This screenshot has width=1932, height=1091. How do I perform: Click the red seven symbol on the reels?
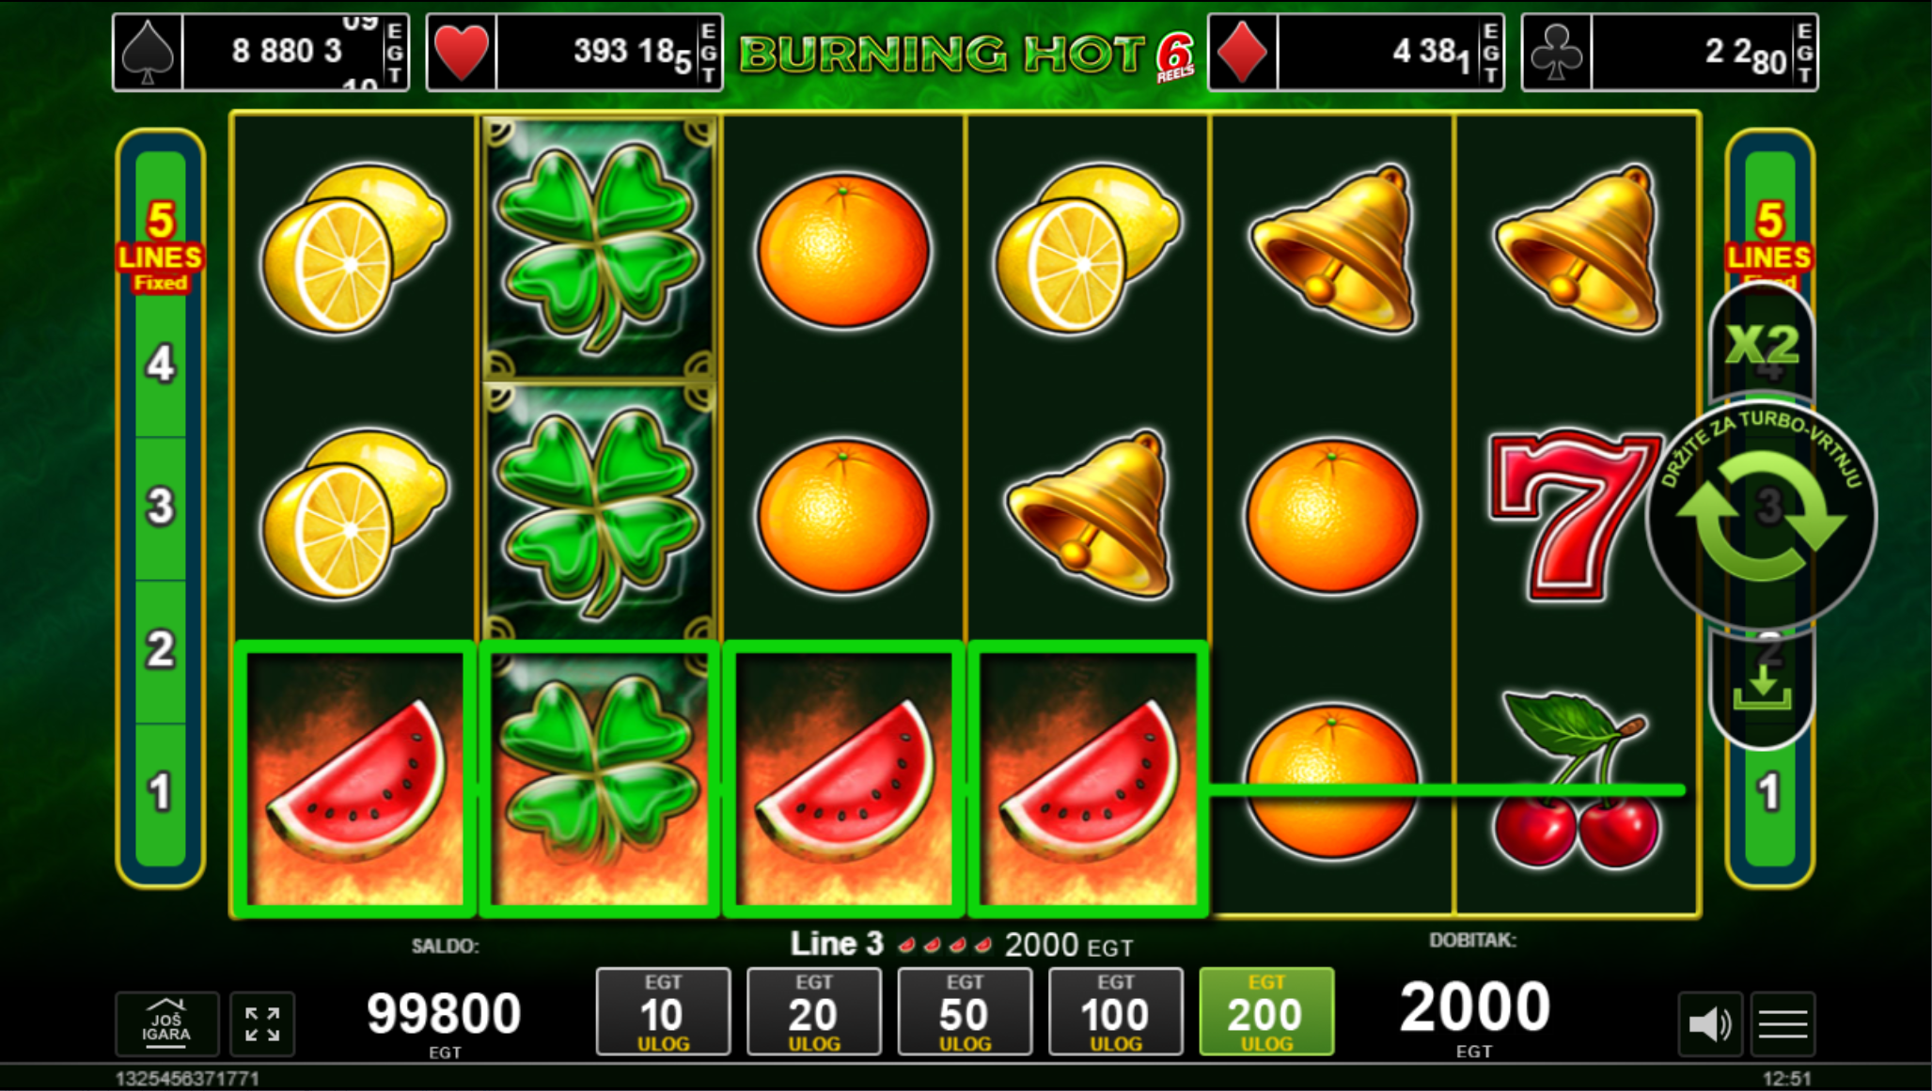(x=1574, y=516)
